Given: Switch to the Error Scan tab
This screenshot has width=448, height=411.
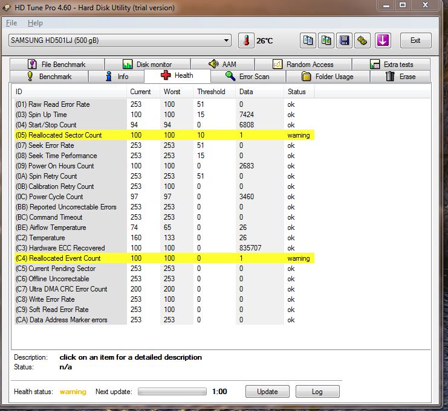Looking at the screenshot, I should (x=248, y=77).
